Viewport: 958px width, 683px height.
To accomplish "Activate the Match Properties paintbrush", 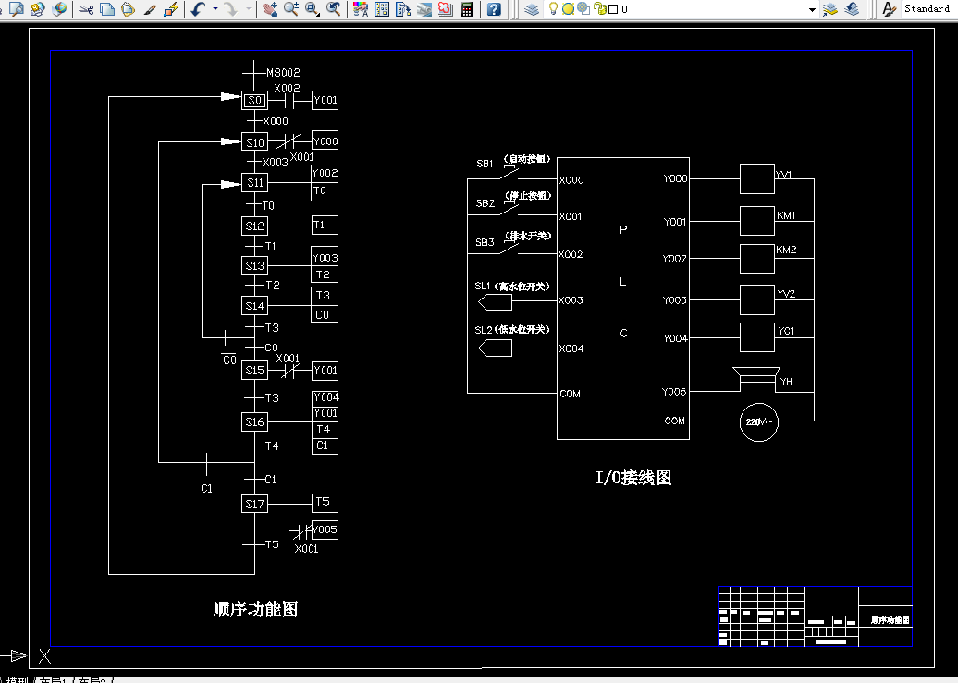I will tap(151, 9).
